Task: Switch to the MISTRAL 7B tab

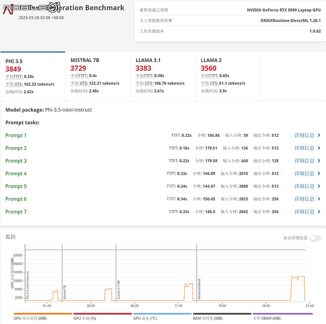Action: coord(98,77)
